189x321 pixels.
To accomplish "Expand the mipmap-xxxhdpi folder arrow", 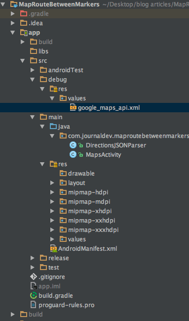I will [x=52, y=230].
